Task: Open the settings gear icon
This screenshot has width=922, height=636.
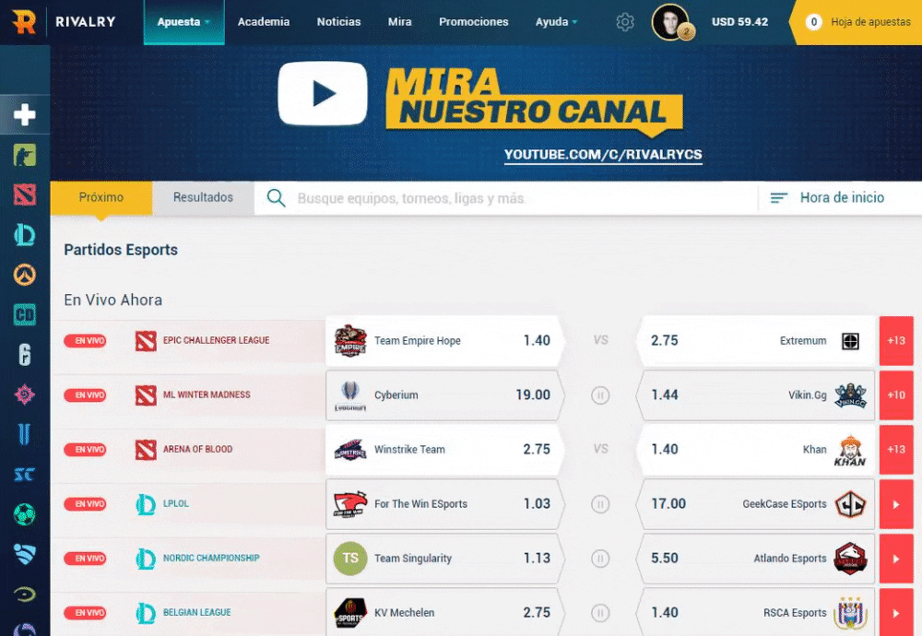Action: [625, 22]
